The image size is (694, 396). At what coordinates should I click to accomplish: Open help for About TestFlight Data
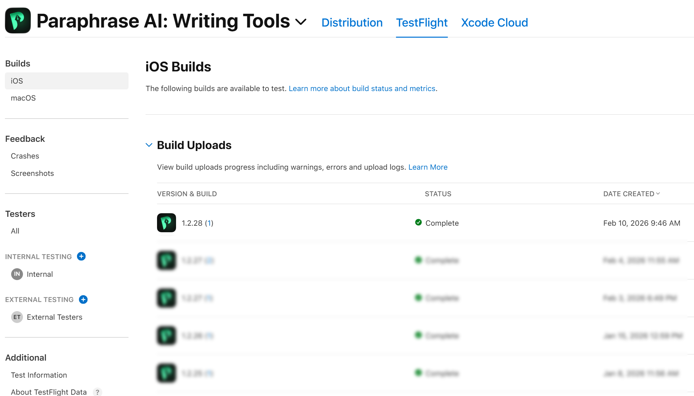click(97, 392)
